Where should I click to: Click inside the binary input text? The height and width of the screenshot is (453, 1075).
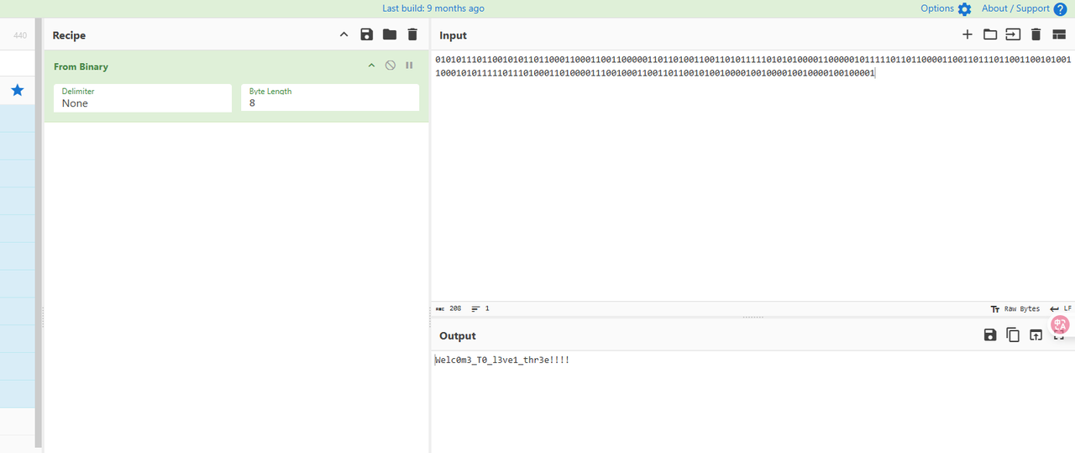tap(752, 66)
